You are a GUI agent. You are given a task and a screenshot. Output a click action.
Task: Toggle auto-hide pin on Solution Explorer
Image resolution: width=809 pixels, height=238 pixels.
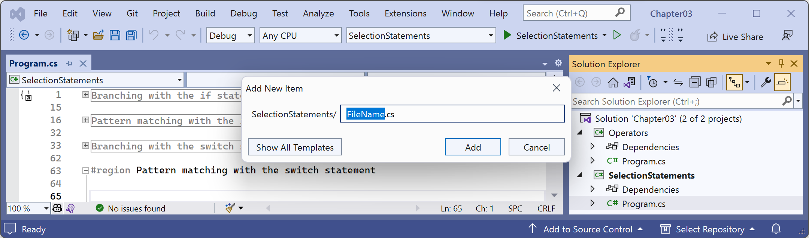[781, 64]
